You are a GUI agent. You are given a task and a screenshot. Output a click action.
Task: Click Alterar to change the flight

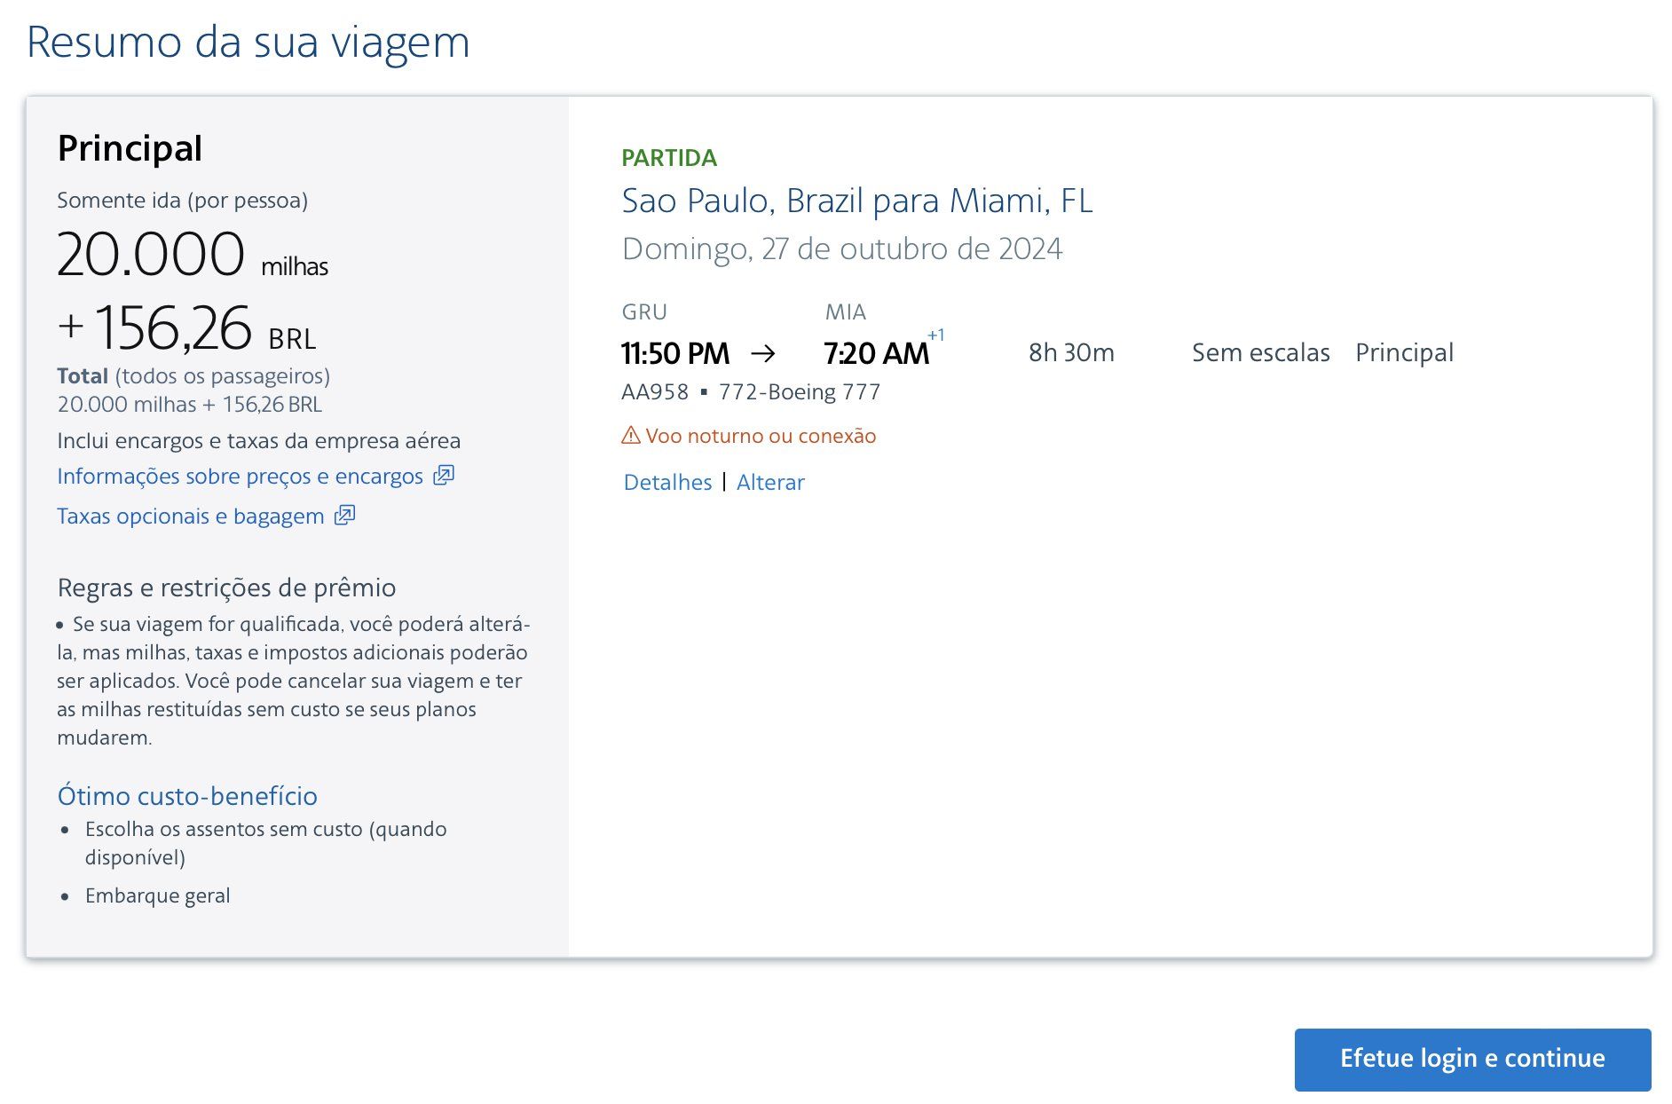770,483
